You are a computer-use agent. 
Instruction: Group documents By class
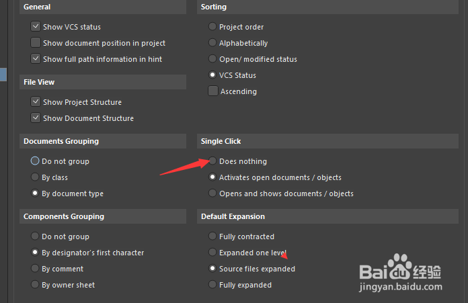35,177
